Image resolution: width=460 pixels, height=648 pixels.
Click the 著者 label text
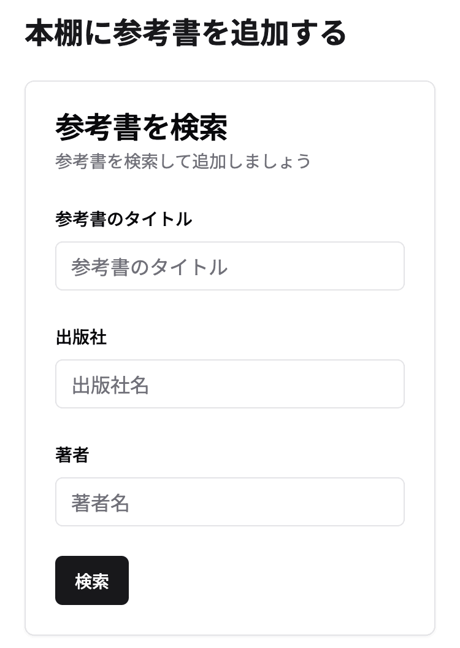[x=72, y=455]
